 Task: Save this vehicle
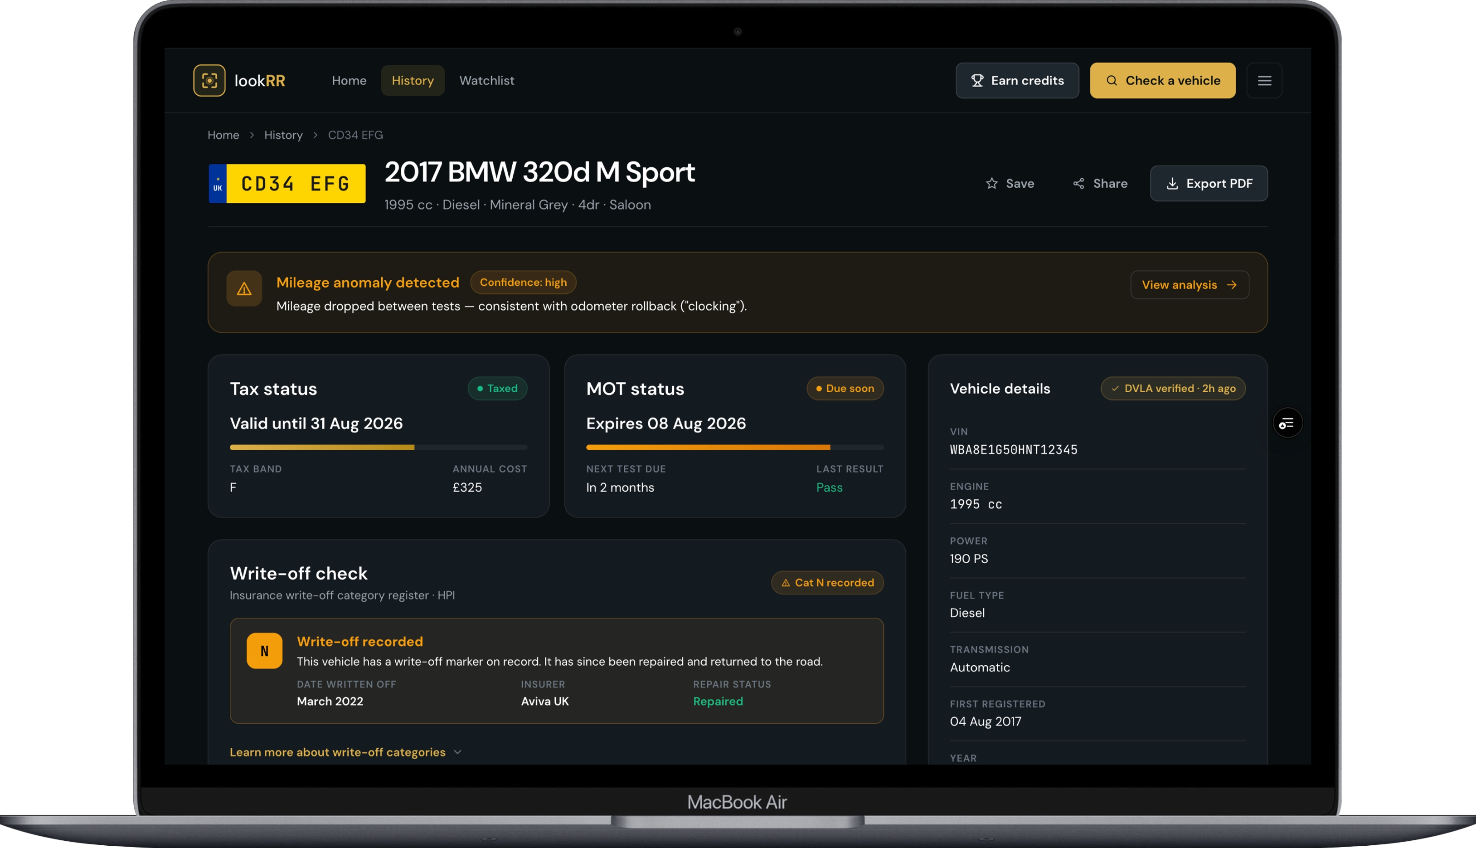pos(1010,184)
